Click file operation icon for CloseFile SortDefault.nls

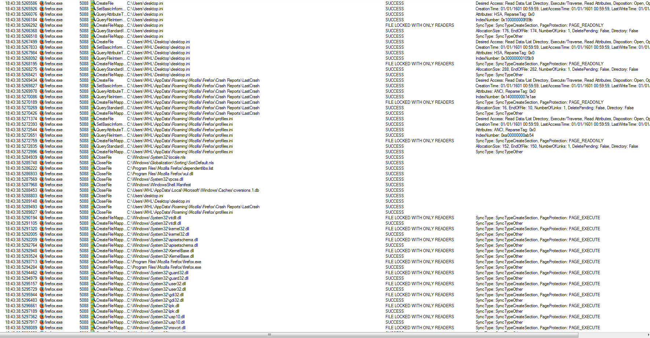pos(93,163)
